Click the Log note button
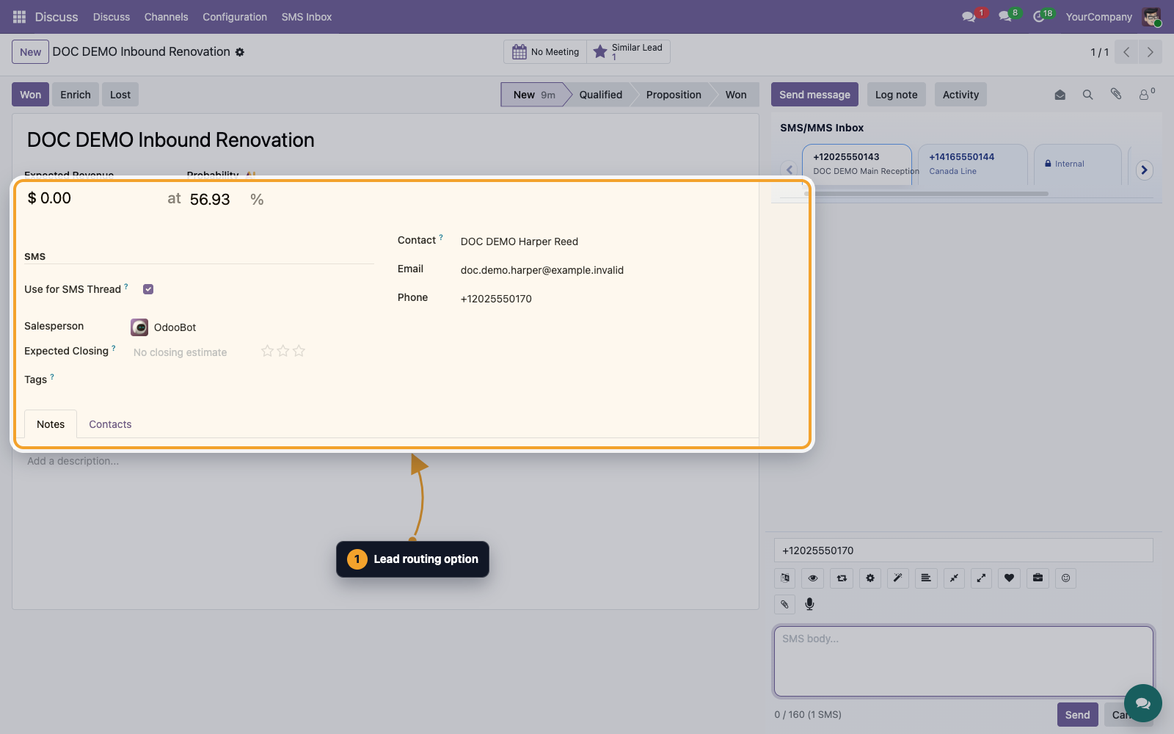 pos(896,95)
